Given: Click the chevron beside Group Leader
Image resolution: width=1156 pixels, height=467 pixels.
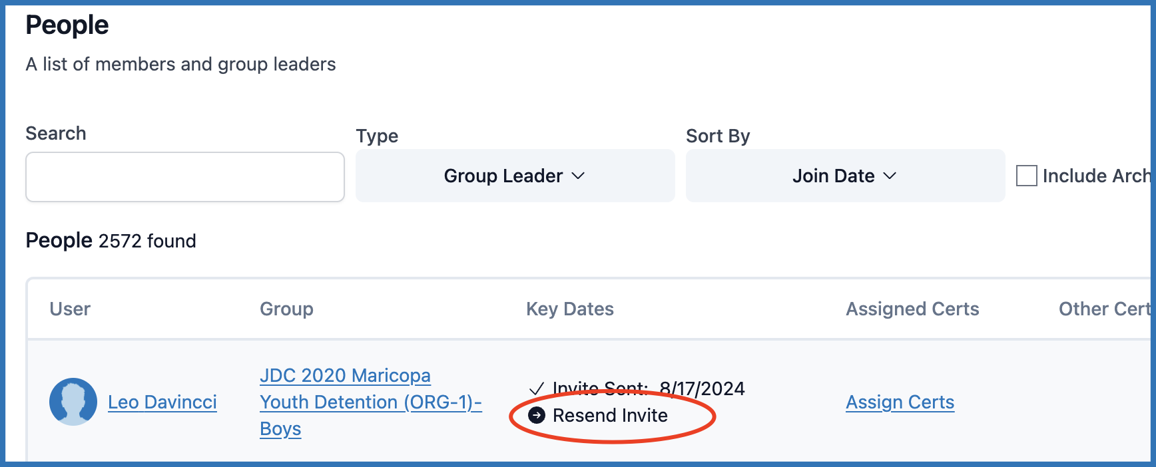Looking at the screenshot, I should (x=578, y=176).
